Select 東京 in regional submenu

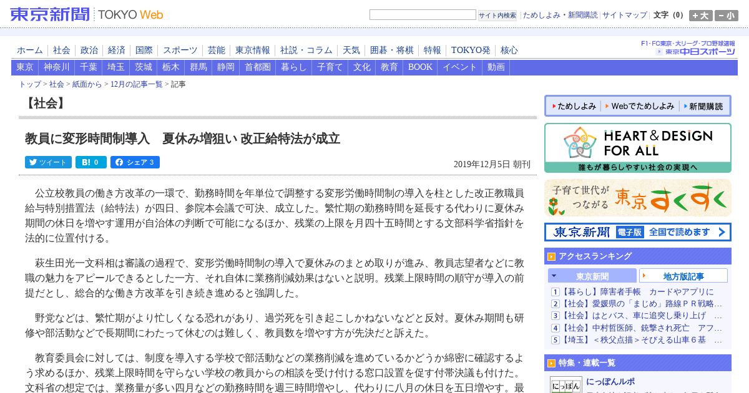(x=25, y=67)
